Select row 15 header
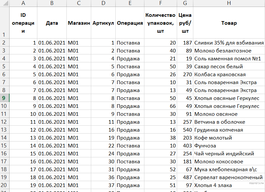265x192 pixels. [x=5, y=146]
